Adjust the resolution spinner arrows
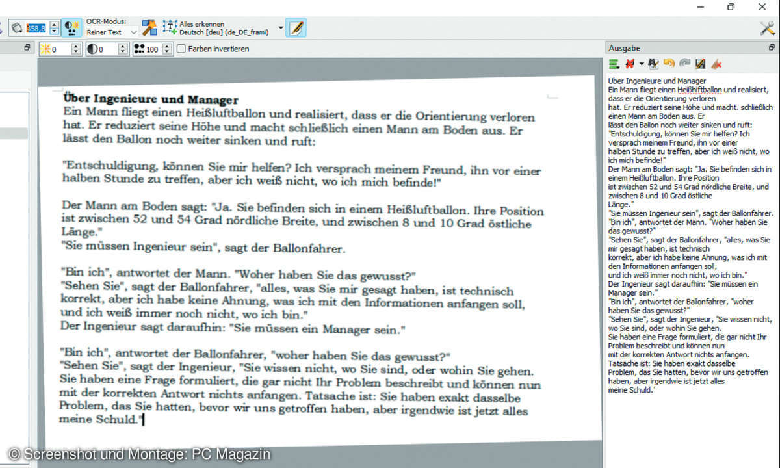The width and height of the screenshot is (780, 468). [x=168, y=49]
